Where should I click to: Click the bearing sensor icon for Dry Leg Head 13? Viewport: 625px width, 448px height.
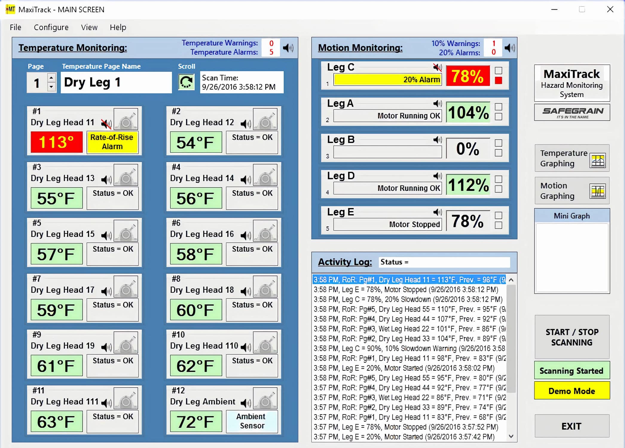point(126,175)
